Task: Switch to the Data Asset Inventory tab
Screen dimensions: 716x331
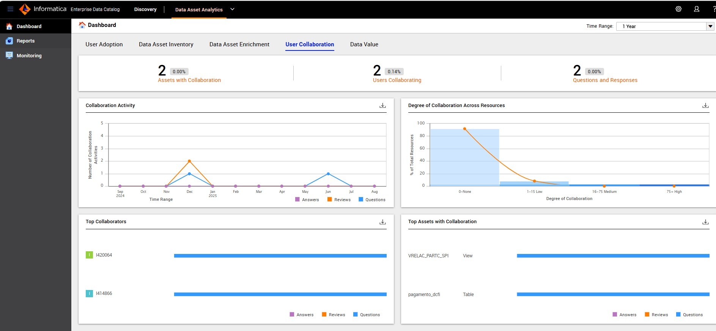Action: pos(166,44)
